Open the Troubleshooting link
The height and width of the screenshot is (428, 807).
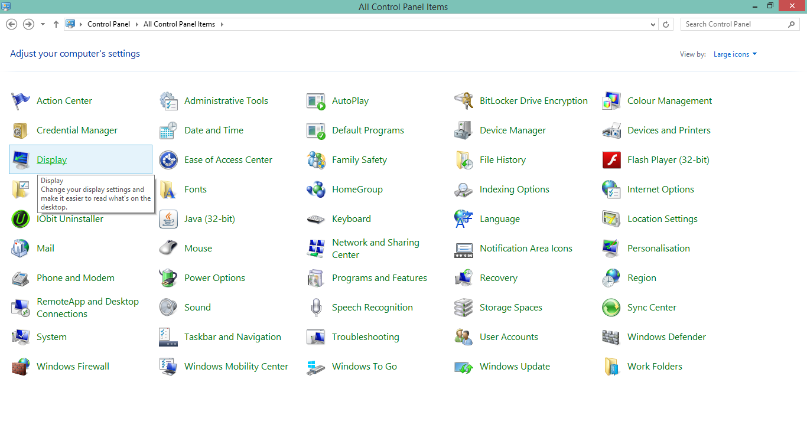(x=366, y=337)
